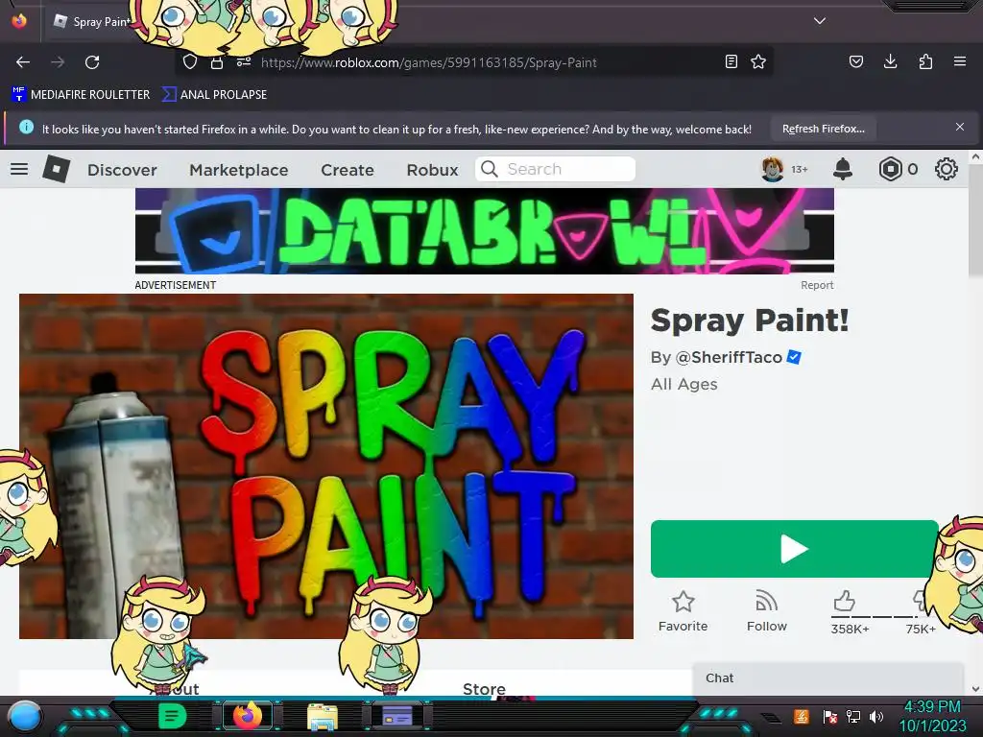Toggle reader view icon in address bar
Screen dimensions: 983x737
pyautogui.click(x=731, y=61)
